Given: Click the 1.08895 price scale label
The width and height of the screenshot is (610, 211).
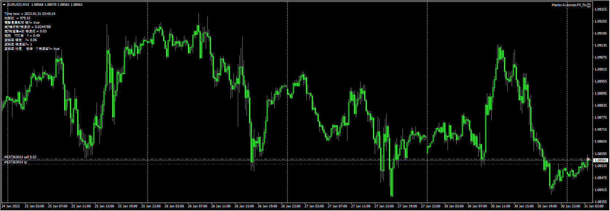Looking at the screenshot, I should click(x=601, y=93).
